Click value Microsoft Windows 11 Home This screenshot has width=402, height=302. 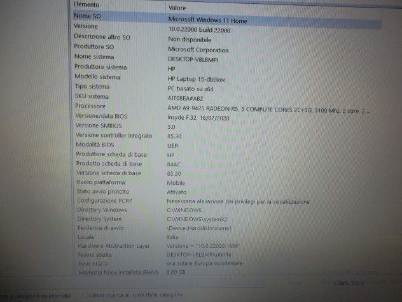(x=207, y=20)
